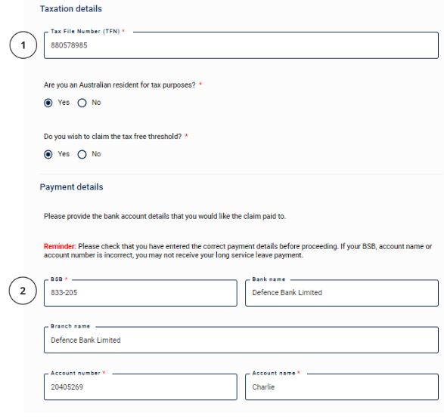
Task: Select the Account number field
Action: [x=141, y=387]
